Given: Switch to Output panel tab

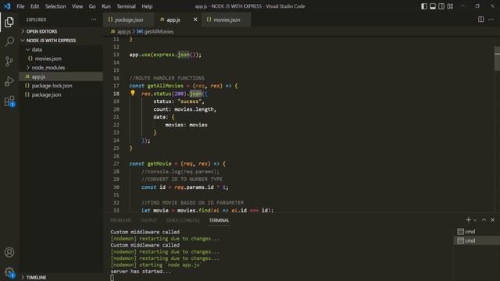Looking at the screenshot, I should tap(148, 220).
